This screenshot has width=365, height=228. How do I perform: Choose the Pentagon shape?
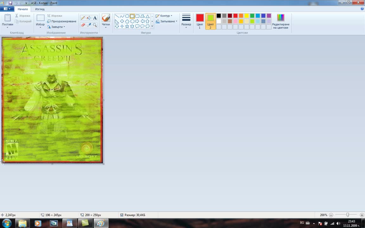tap(127, 21)
